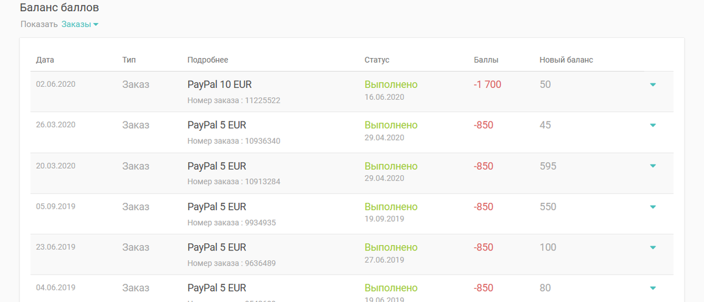Click the date 04.06.2019 cell
The width and height of the screenshot is (704, 302).
tap(56, 287)
